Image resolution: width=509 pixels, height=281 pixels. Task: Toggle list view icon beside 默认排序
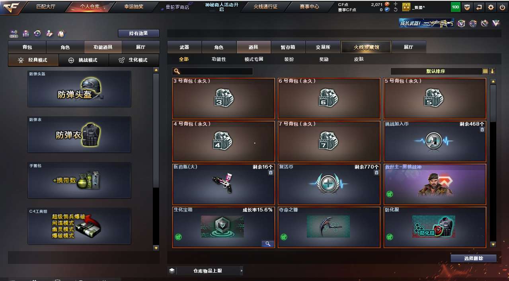coord(485,71)
